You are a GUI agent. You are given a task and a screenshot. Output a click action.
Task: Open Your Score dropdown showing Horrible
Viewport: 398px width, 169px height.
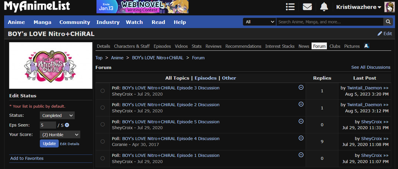click(x=60, y=135)
